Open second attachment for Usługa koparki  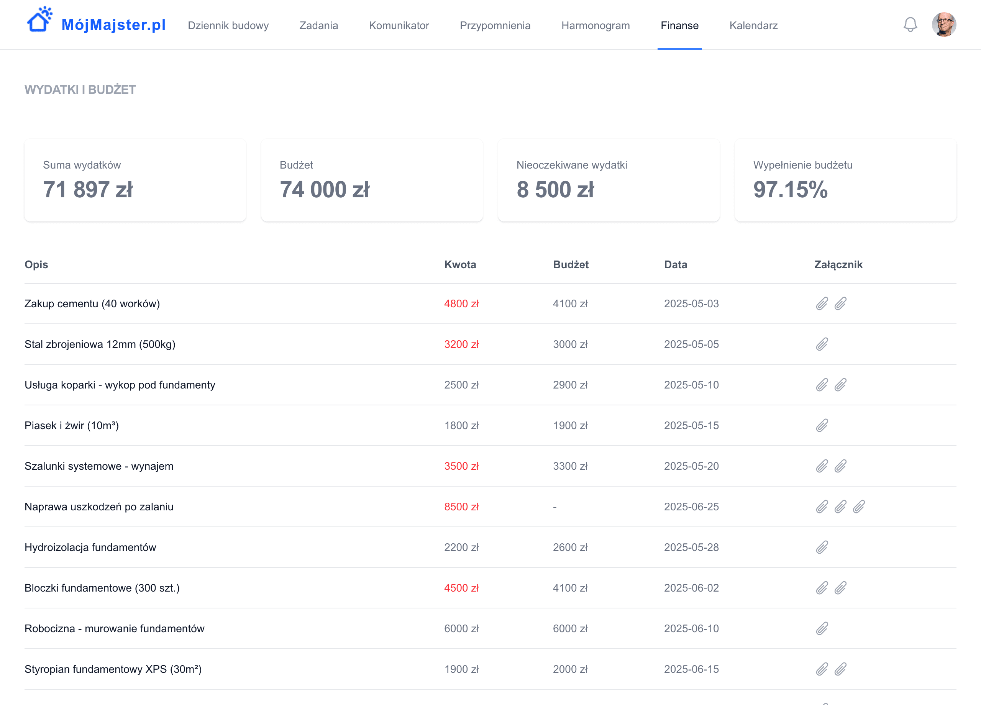(x=840, y=385)
